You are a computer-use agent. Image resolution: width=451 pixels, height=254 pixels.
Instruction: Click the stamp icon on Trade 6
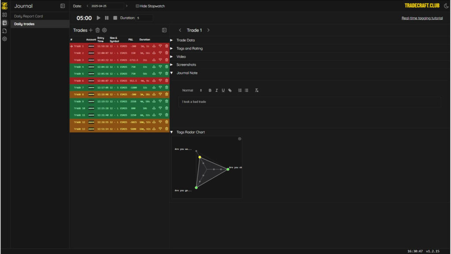(x=154, y=81)
